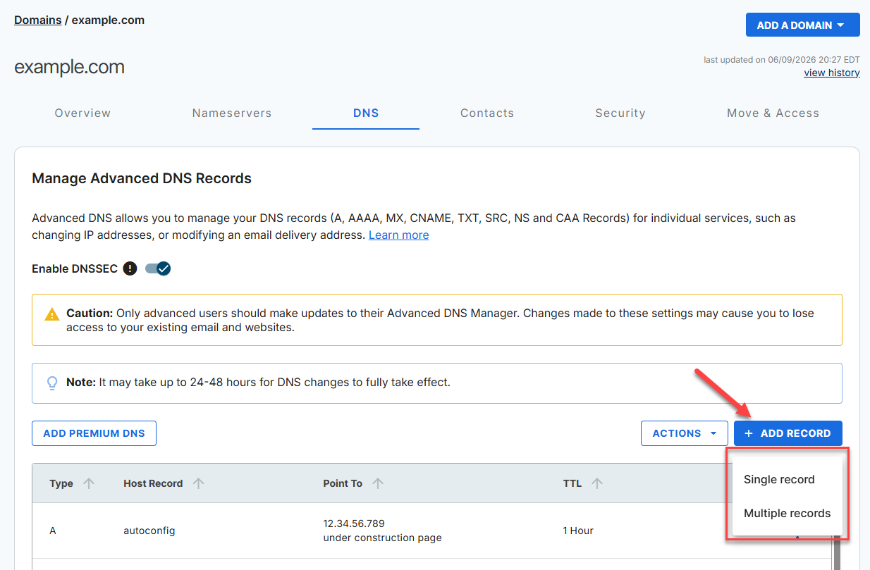The image size is (870, 570).
Task: Select the DNS tab
Action: tap(366, 113)
